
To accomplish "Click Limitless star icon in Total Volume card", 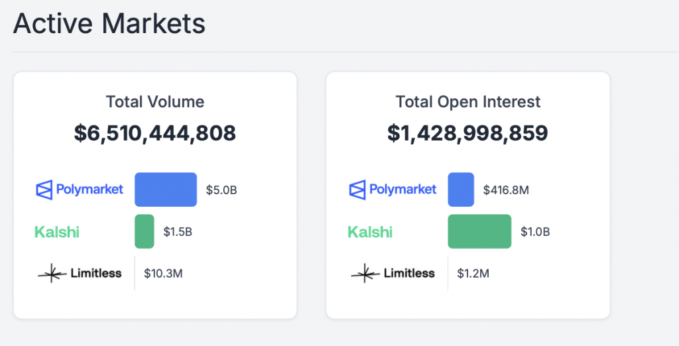I will [x=52, y=273].
